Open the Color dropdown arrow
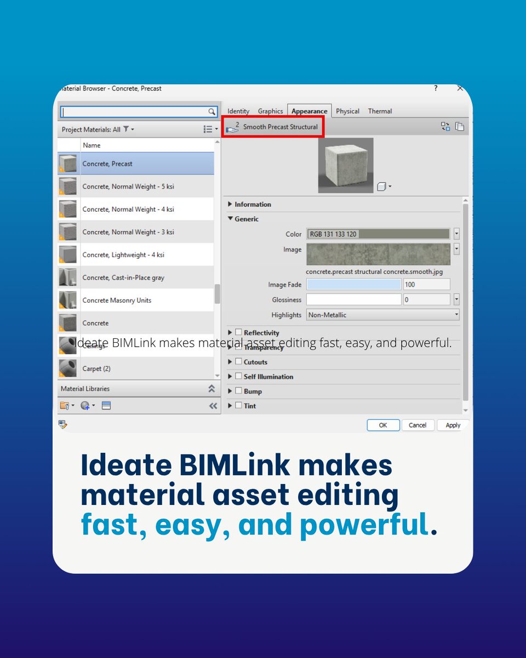 click(x=456, y=234)
